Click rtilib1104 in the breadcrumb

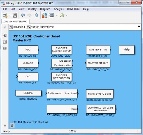click(x=18, y=27)
